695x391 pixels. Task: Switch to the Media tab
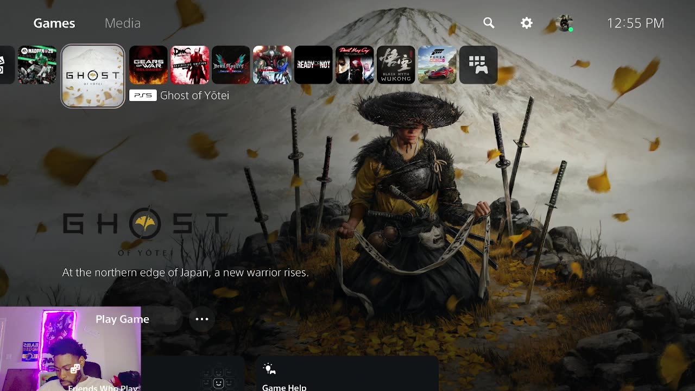tap(123, 23)
